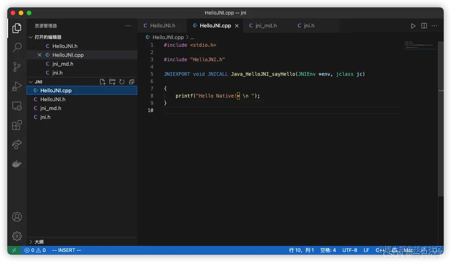Split the editor to the right
451x262 pixels.
(424, 25)
